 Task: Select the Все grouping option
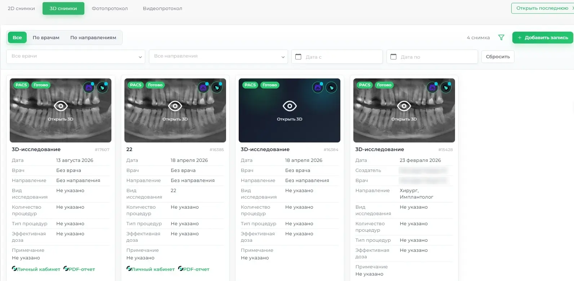click(17, 37)
